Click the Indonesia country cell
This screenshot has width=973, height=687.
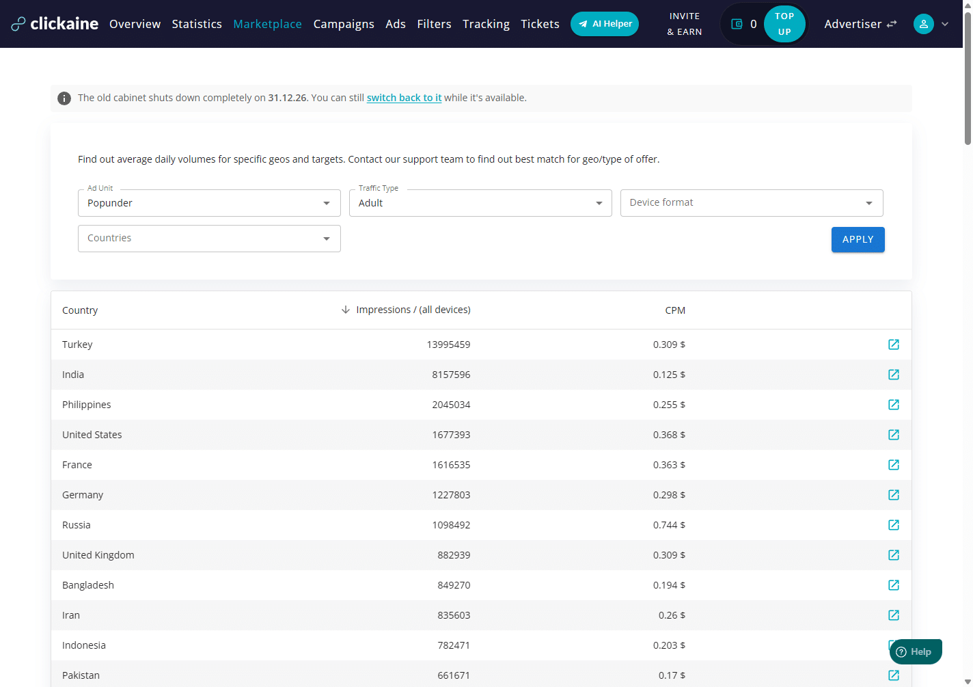[84, 645]
